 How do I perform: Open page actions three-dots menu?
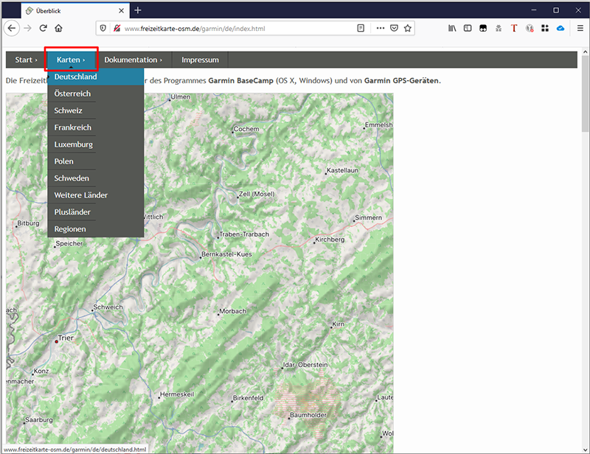pos(381,28)
